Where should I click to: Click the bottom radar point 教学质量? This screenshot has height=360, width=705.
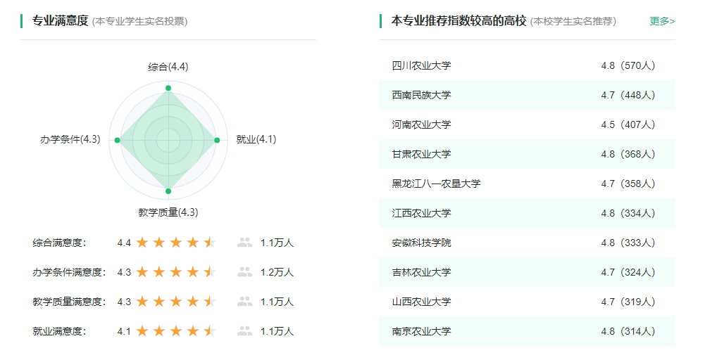coord(168,191)
